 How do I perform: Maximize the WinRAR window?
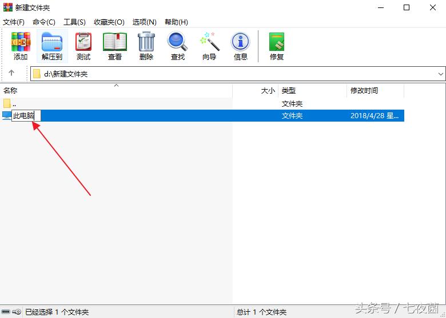[x=407, y=7]
